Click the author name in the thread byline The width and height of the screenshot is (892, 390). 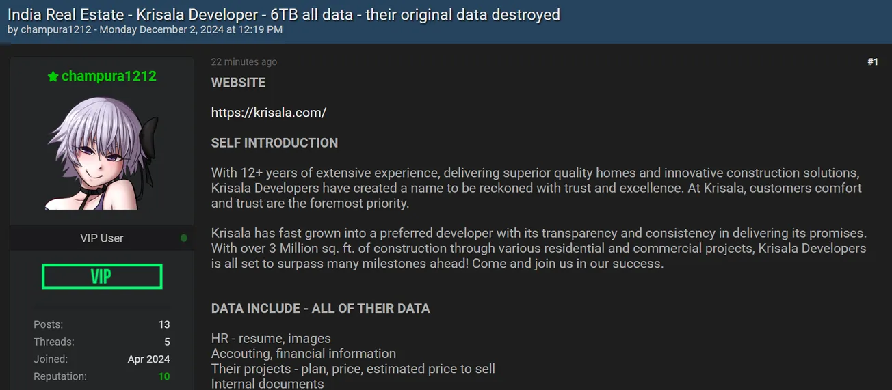coord(56,30)
